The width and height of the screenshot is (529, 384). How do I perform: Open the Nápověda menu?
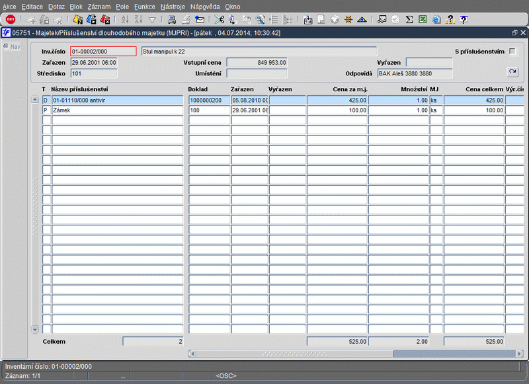click(x=205, y=7)
